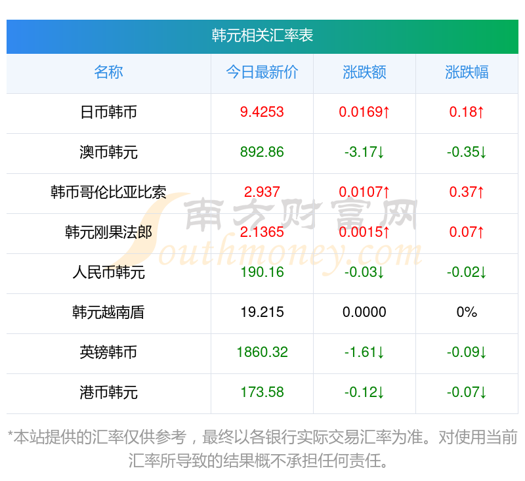Click the change value -0.03↓

coord(364,272)
